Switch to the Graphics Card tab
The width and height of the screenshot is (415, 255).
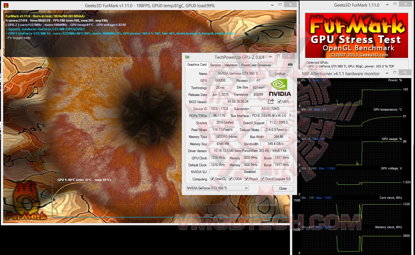(197, 65)
